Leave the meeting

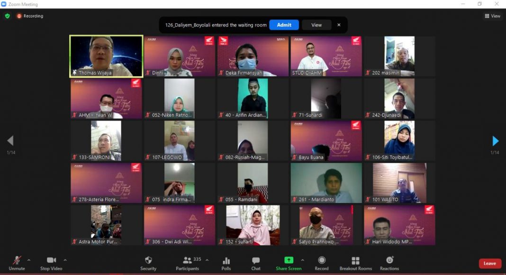pos(489,264)
